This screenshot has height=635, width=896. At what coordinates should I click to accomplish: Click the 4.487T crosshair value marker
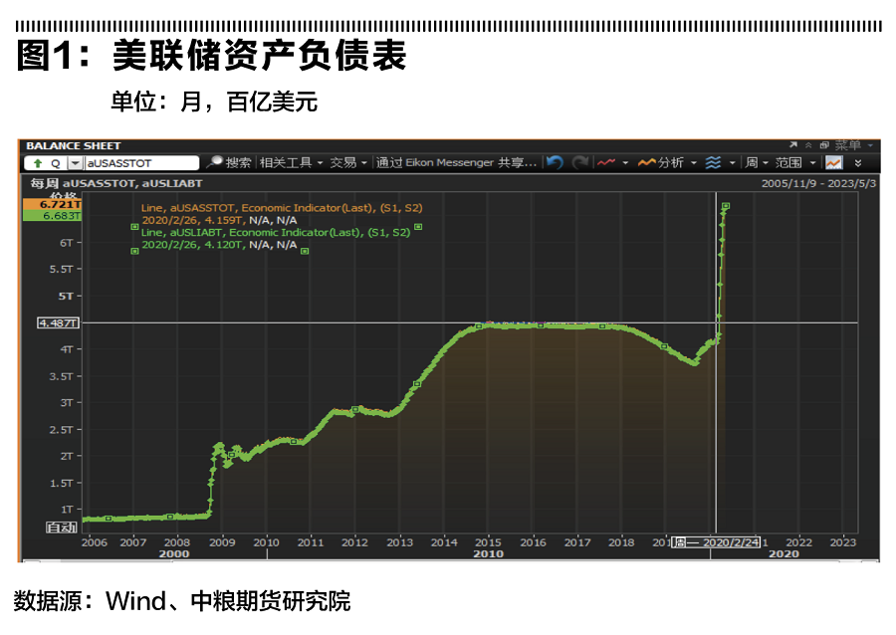click(x=57, y=322)
